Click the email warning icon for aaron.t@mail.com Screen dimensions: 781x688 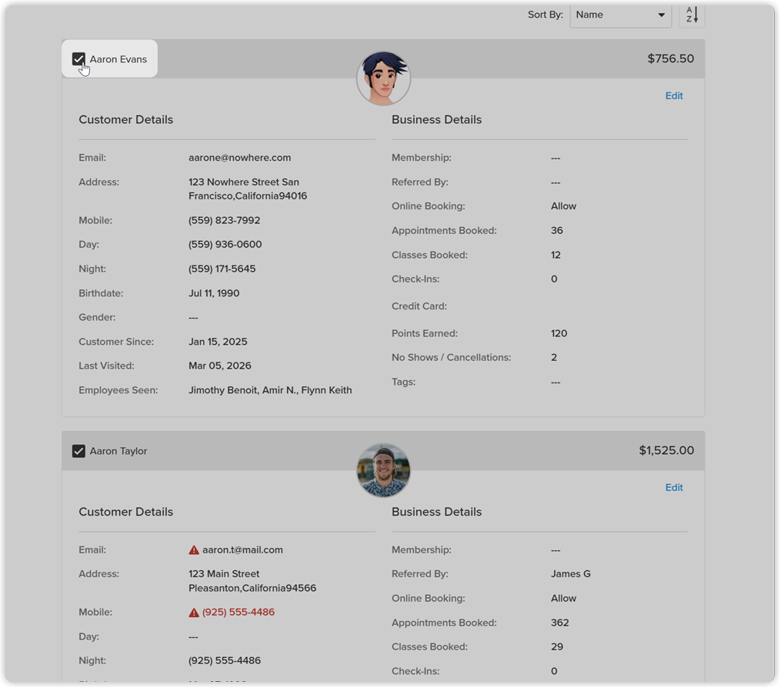click(194, 550)
